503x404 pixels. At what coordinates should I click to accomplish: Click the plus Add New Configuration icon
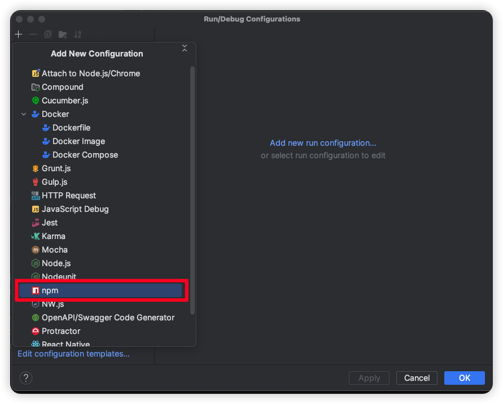18,34
